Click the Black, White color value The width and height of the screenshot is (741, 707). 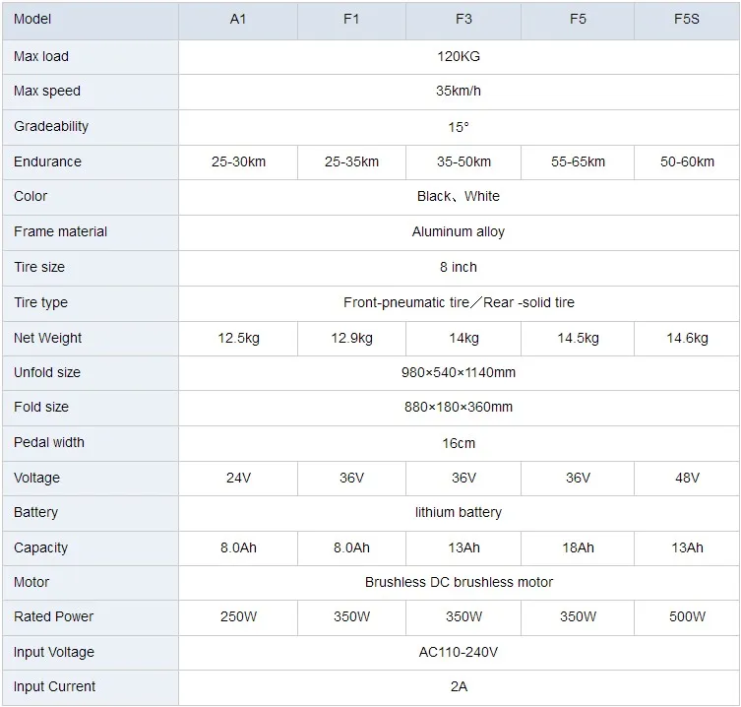(x=459, y=196)
